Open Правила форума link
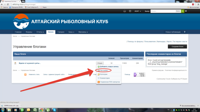The image size is (200, 112). click(158, 70)
